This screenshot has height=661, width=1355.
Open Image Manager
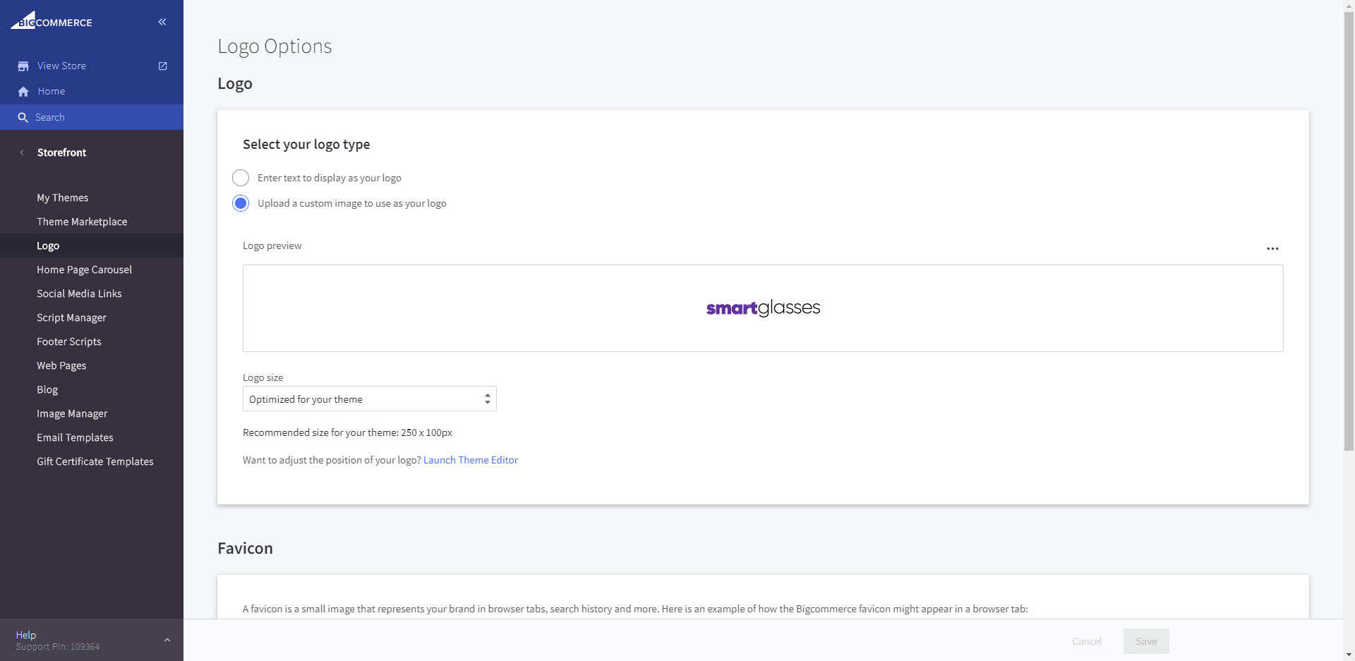pos(72,413)
